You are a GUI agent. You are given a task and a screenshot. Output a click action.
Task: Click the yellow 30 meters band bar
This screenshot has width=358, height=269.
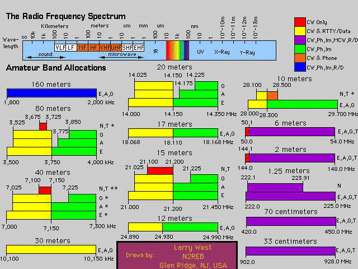(x=51, y=249)
